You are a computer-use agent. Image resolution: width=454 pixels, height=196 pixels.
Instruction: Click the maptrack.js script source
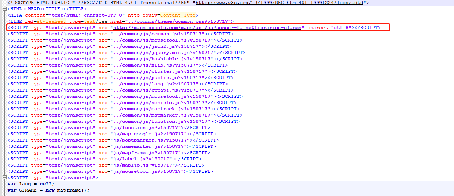160,109
